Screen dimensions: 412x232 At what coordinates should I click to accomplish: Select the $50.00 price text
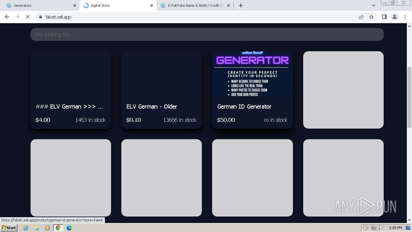[x=226, y=120]
